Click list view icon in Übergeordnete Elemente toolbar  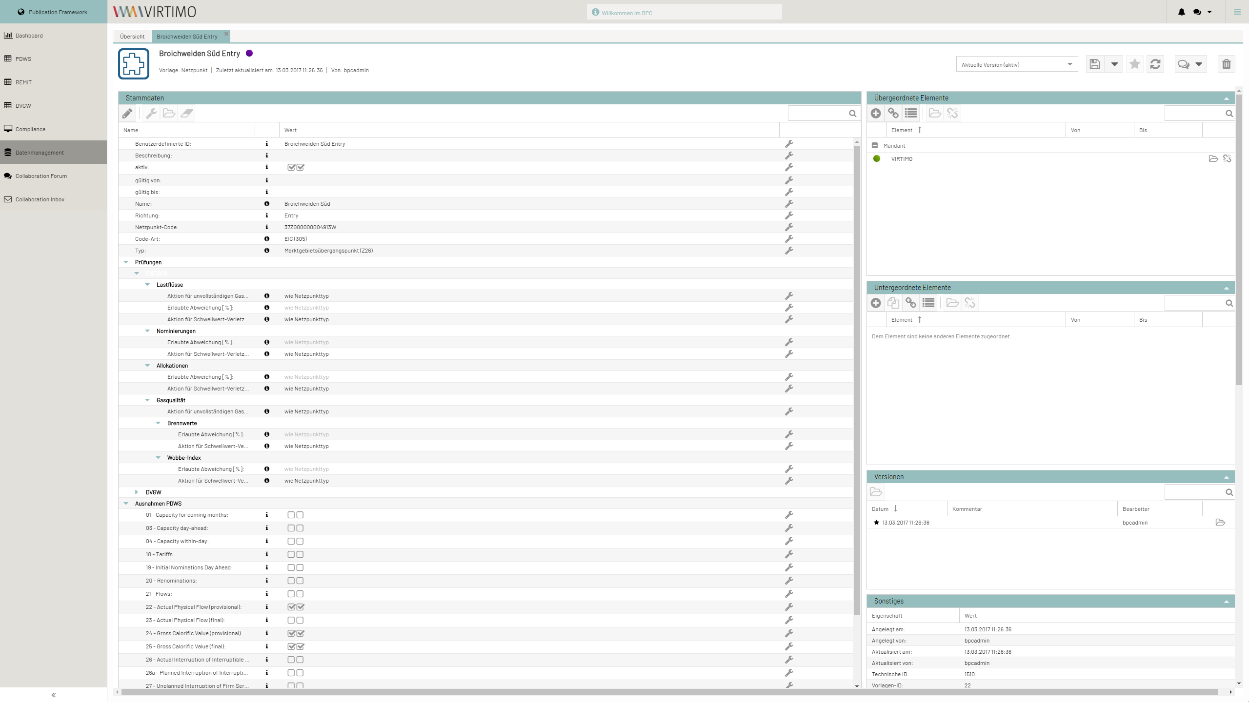[911, 114]
